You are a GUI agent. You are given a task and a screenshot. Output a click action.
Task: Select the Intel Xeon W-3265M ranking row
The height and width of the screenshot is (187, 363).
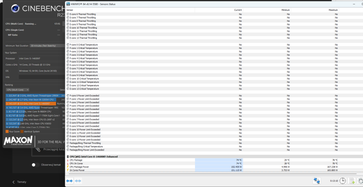click(x=36, y=99)
